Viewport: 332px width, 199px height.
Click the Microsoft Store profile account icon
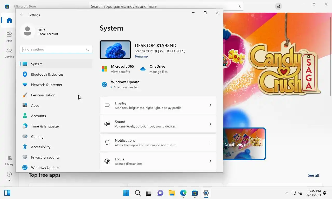click(279, 6)
